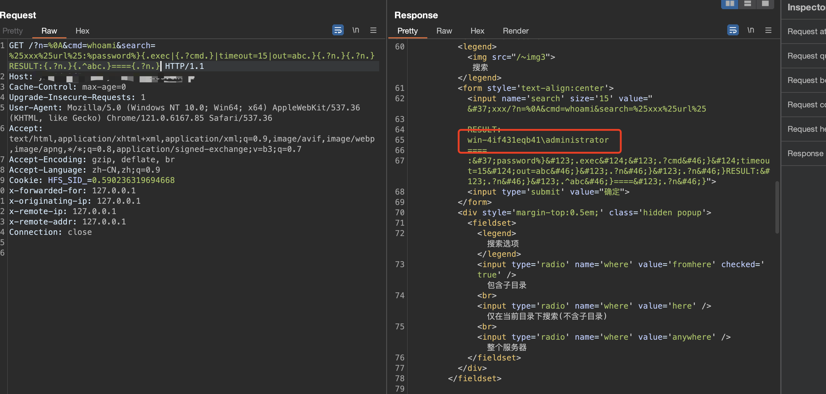The width and height of the screenshot is (826, 394).
Task: Click the Host header line
Action: (102, 77)
